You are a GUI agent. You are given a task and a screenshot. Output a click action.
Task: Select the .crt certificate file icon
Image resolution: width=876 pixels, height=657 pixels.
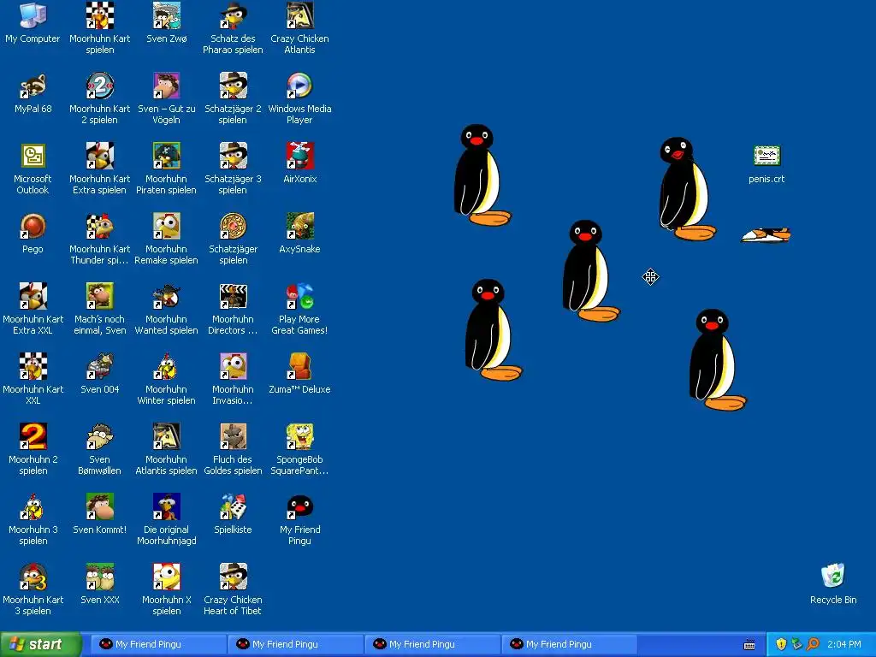pyautogui.click(x=766, y=156)
